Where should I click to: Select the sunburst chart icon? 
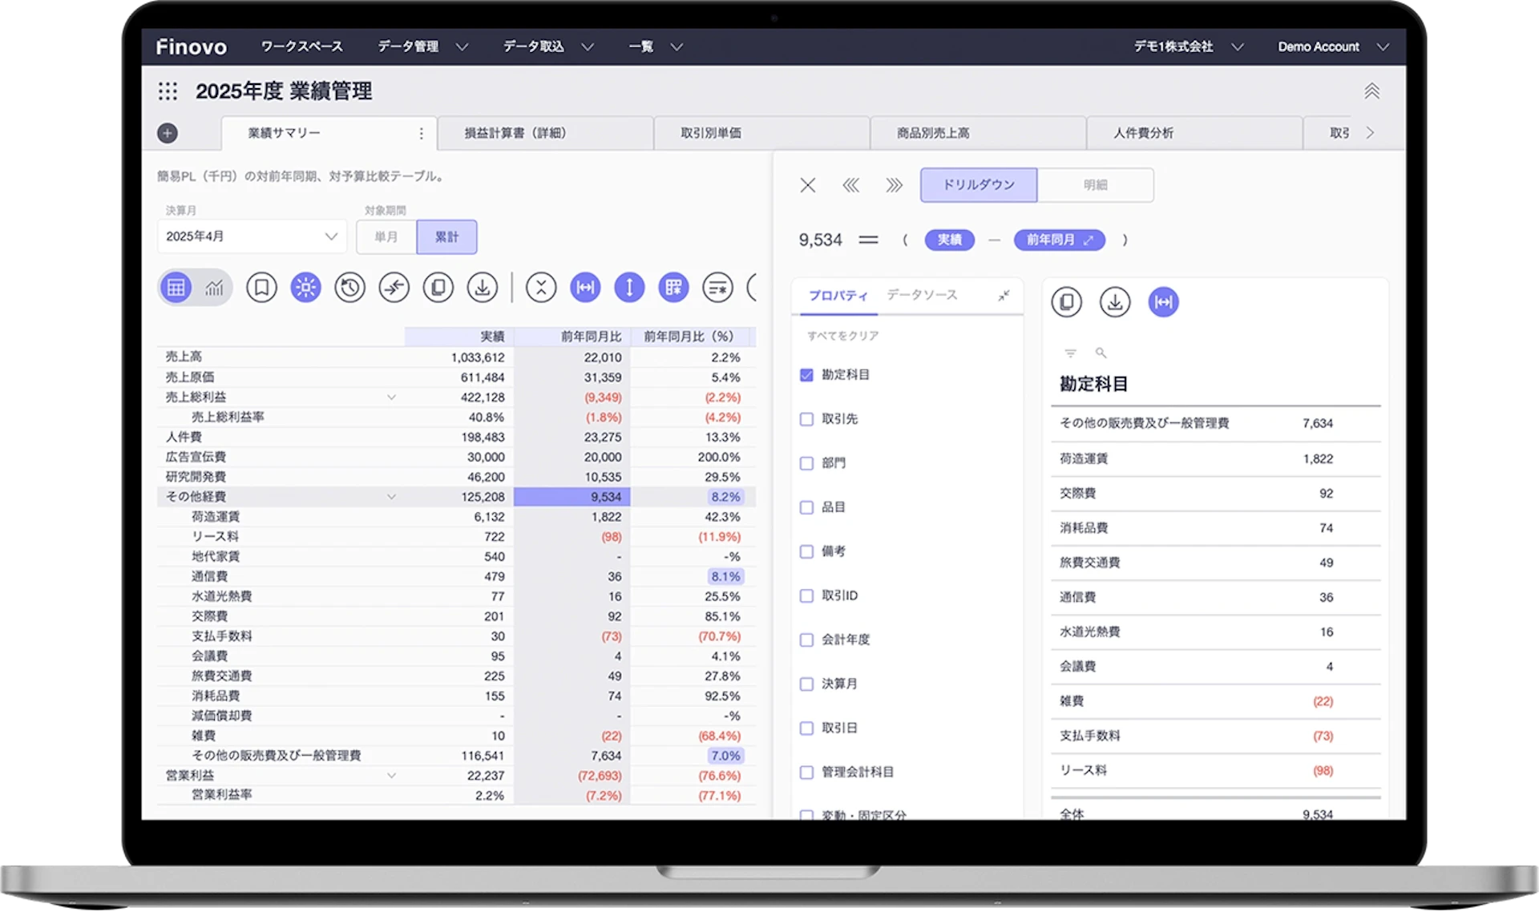pyautogui.click(x=305, y=288)
